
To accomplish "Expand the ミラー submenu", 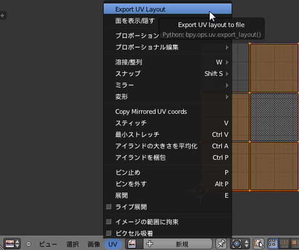I will (x=168, y=85).
